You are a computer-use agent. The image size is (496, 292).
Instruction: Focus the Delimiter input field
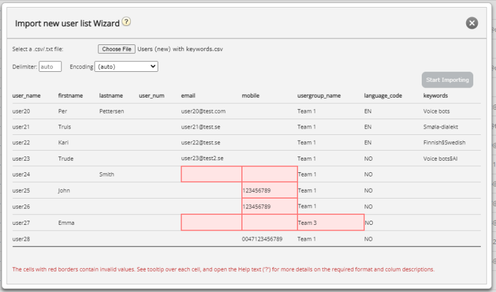(50, 67)
